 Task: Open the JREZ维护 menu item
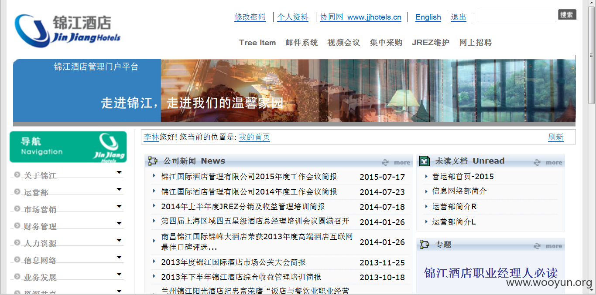tap(431, 43)
